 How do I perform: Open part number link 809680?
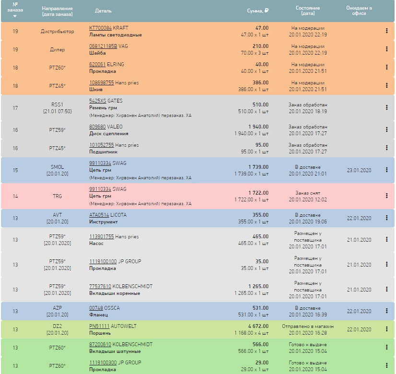[97, 127]
